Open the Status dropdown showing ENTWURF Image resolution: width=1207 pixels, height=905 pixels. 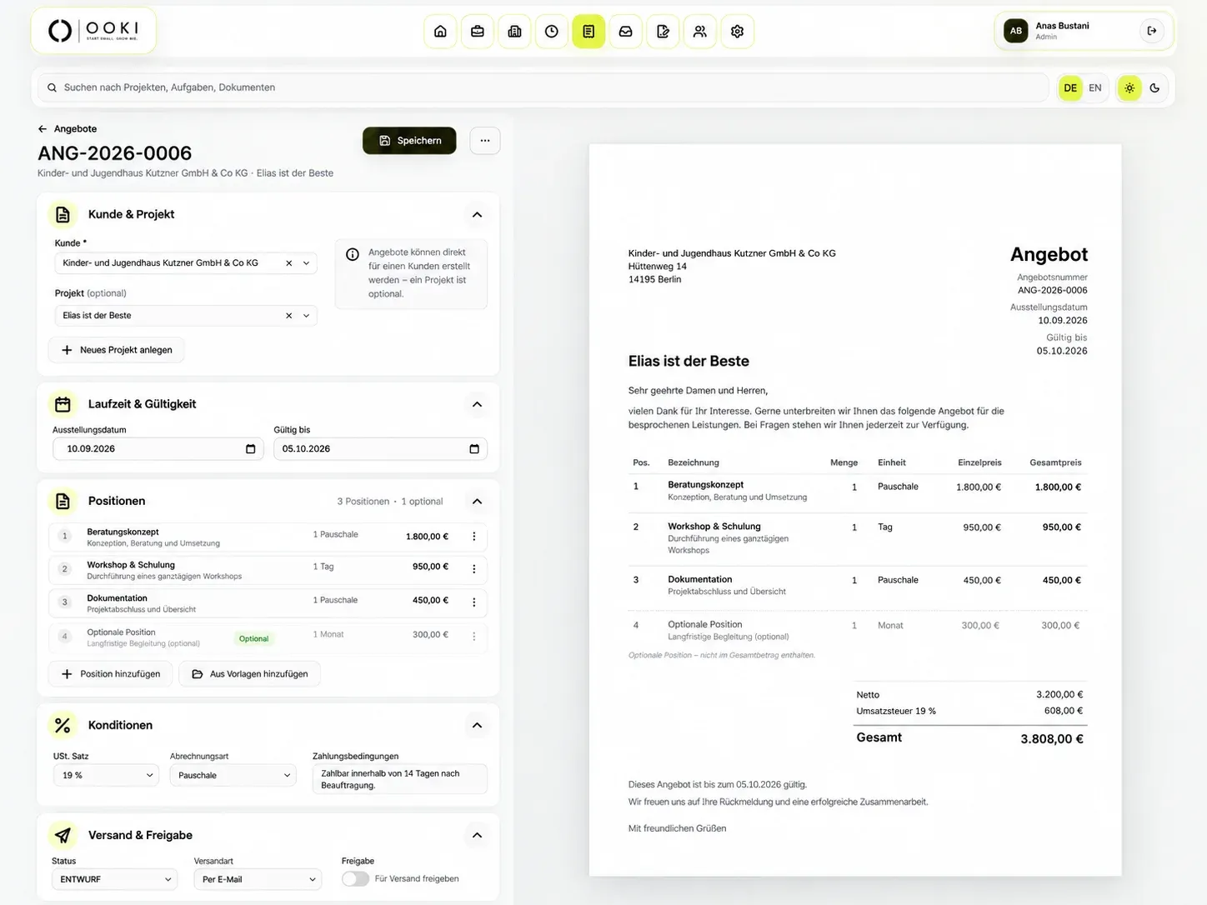(115, 879)
